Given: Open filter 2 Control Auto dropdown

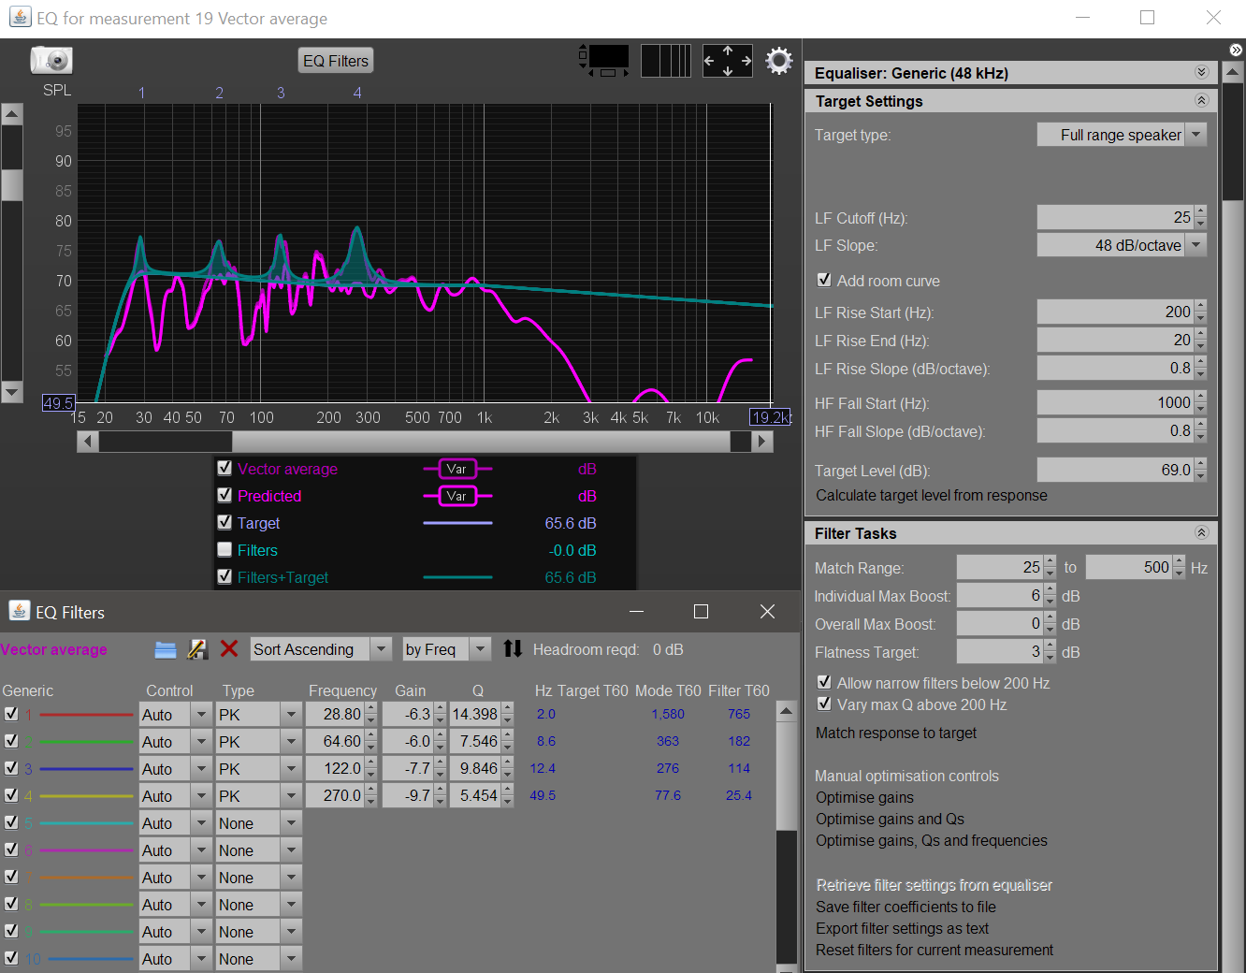Looking at the screenshot, I should tap(175, 742).
